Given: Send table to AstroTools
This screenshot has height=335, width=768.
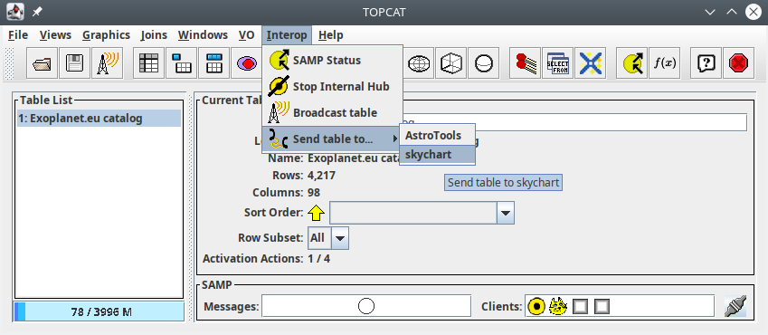Looking at the screenshot, I should (x=438, y=135).
